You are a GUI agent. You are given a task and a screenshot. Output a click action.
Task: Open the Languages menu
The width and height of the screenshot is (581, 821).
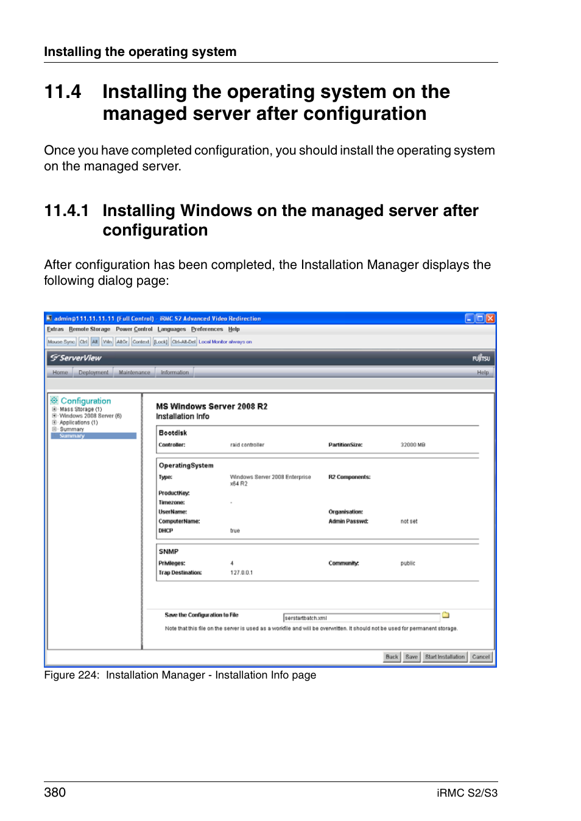tap(172, 329)
